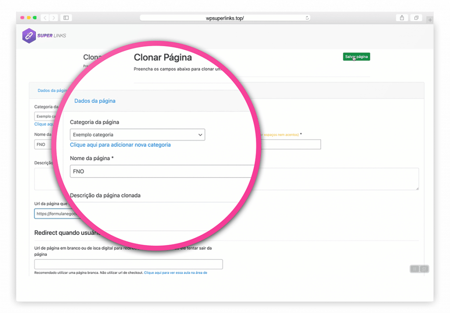
Task: Click 'Clique aqui para adicionar nova categoria' link
Action: point(120,145)
